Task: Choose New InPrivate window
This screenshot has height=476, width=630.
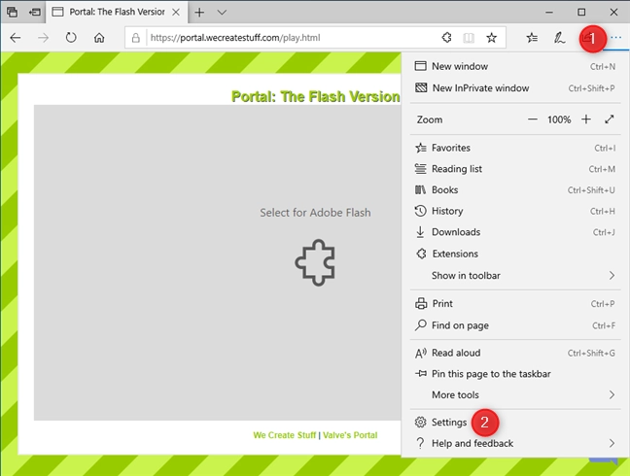Action: pos(515,87)
